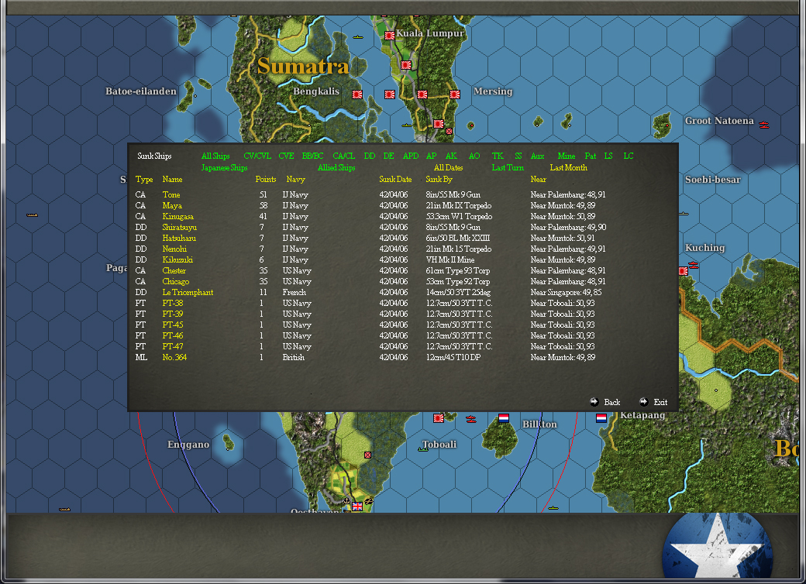Click the anchor port icon near Oosthaven
The image size is (806, 584).
(345, 500)
